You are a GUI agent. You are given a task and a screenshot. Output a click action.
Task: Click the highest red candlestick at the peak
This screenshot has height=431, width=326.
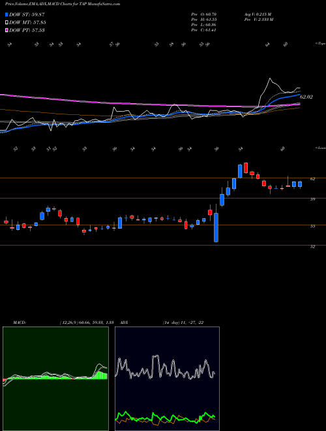coord(246,168)
